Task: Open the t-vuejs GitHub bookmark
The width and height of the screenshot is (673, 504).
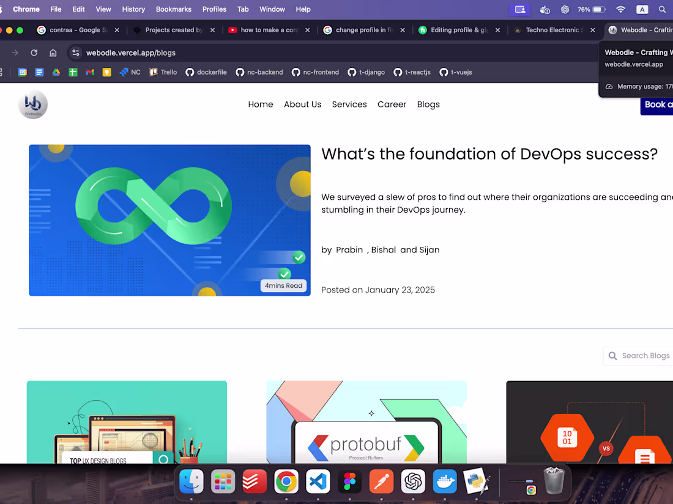Action: (456, 72)
